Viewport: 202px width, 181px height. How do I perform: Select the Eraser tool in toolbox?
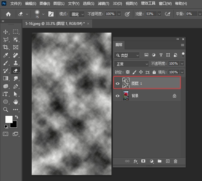tap(16, 71)
